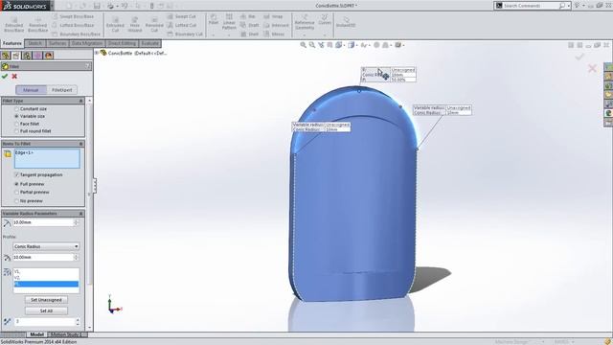Switch to the Data Migration tab
The height and width of the screenshot is (345, 613).
[x=87, y=43]
